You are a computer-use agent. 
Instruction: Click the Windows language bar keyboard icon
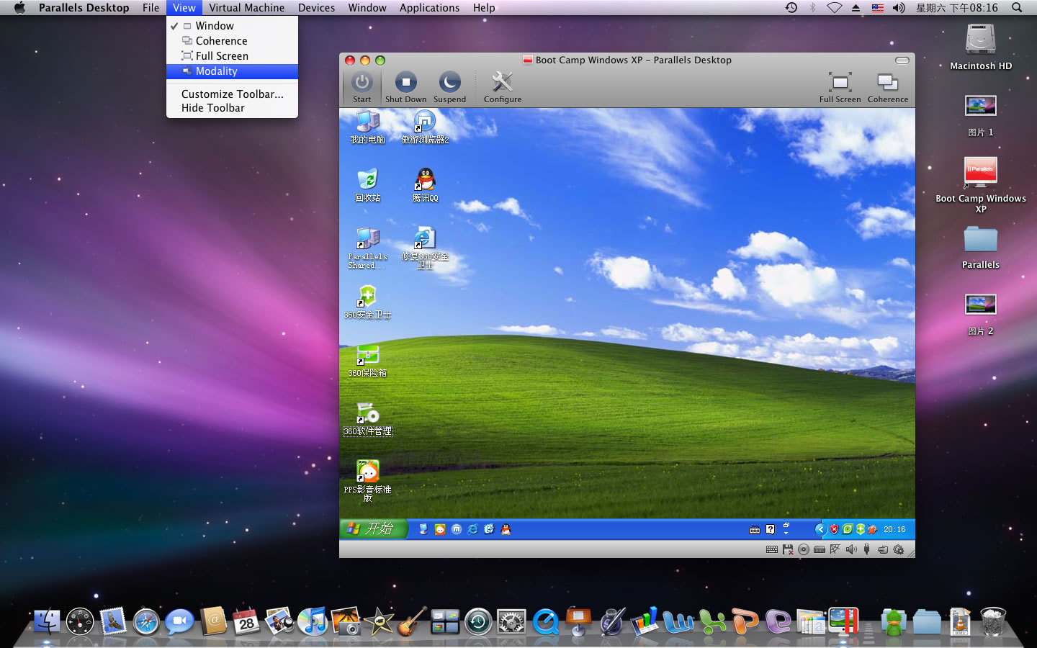coord(754,530)
